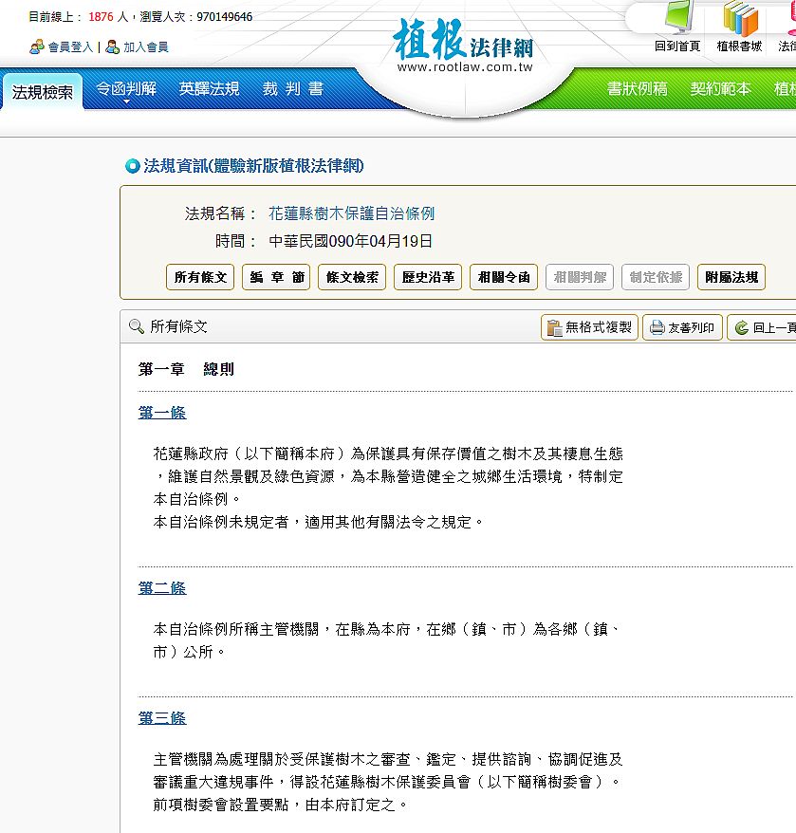Click the 植根法律網 site logo
The image size is (796, 833).
(464, 42)
